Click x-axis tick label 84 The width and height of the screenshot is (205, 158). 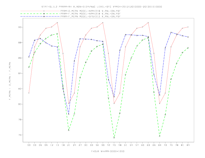coord(188,145)
